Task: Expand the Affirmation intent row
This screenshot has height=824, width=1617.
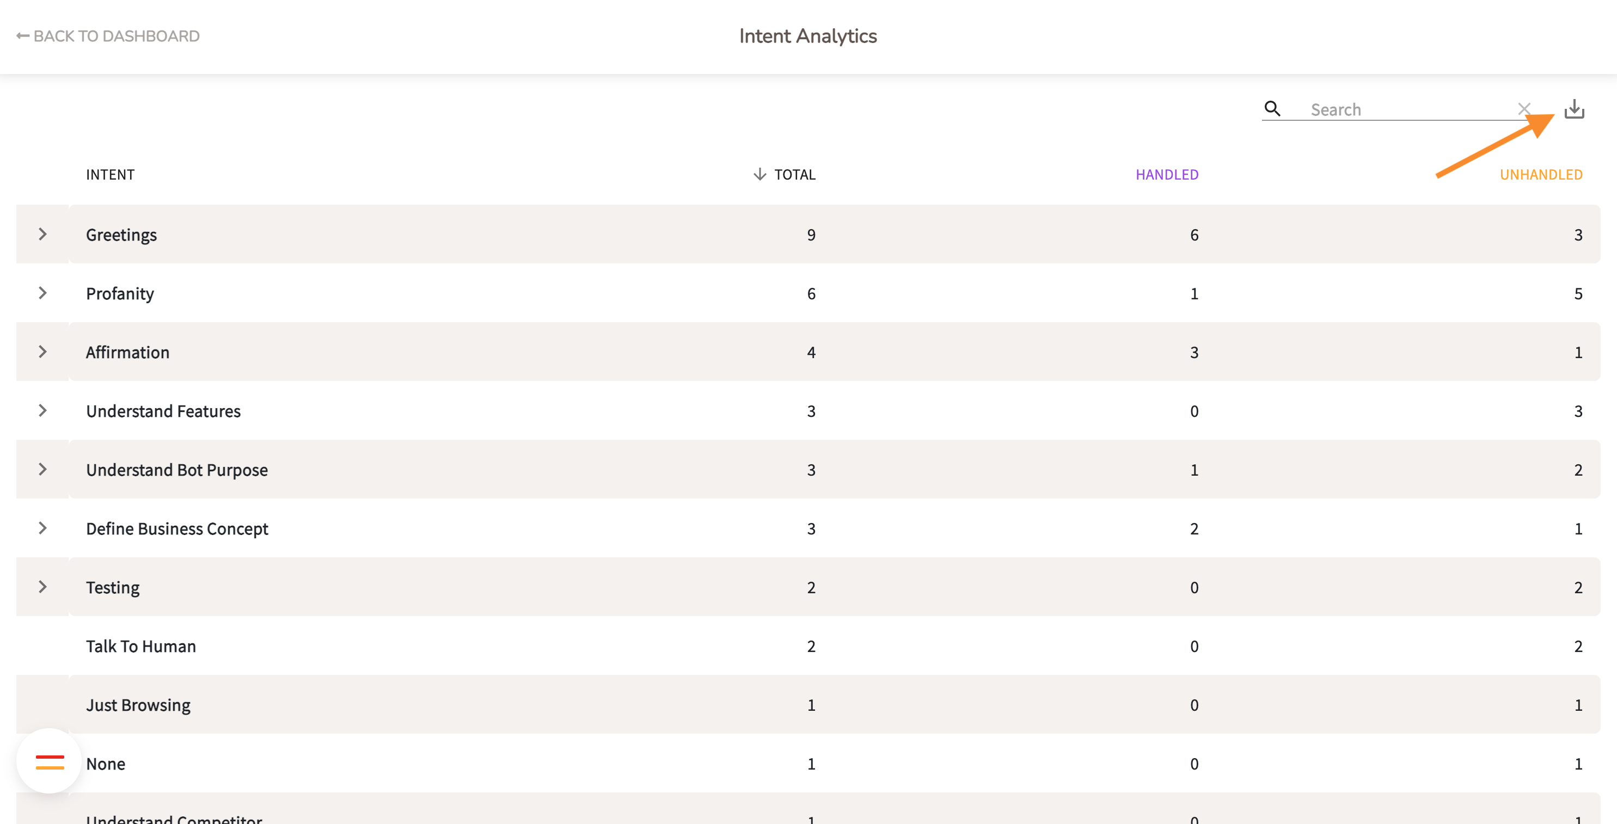Action: pyautogui.click(x=42, y=352)
